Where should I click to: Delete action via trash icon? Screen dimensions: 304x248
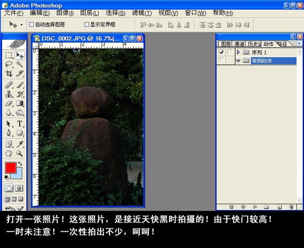(x=291, y=207)
